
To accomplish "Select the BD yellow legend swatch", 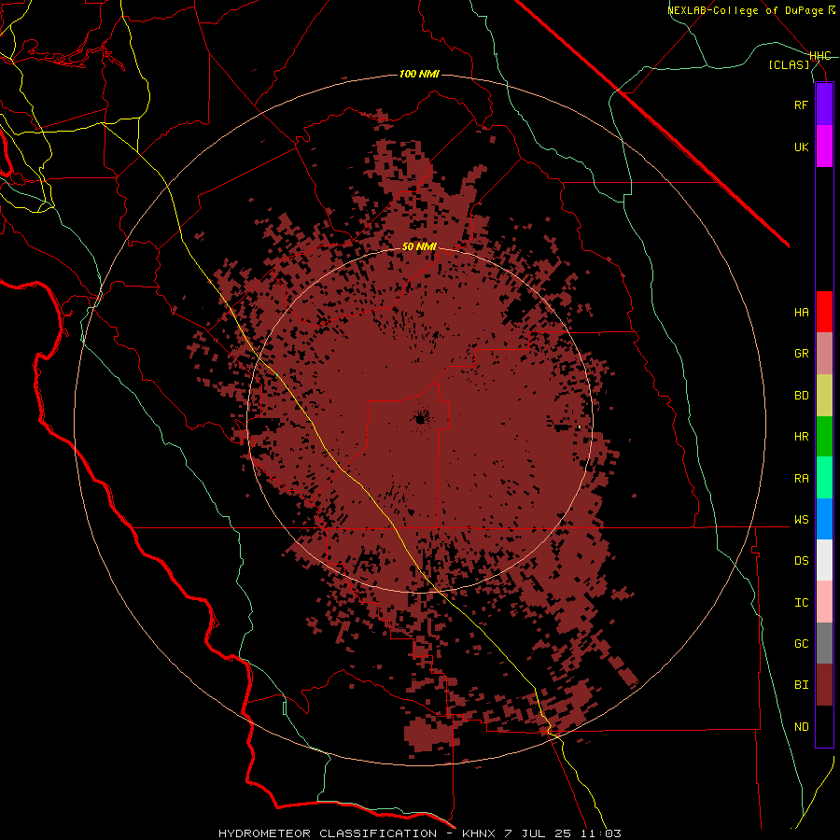I will pos(824,396).
